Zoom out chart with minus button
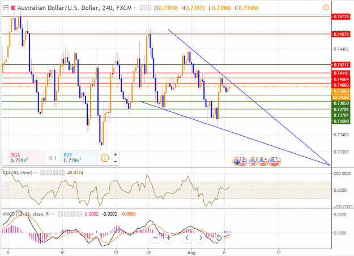The width and height of the screenshot is (354, 256). [155, 238]
